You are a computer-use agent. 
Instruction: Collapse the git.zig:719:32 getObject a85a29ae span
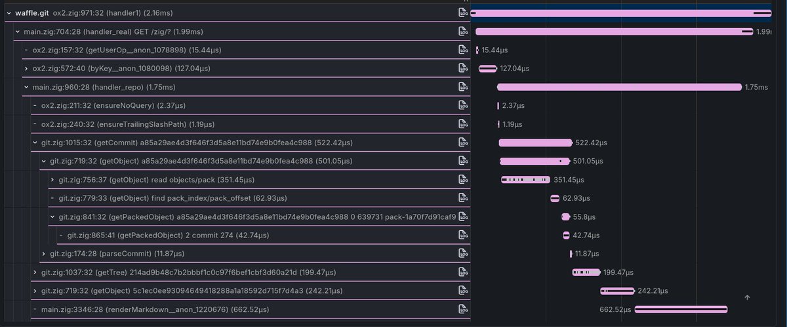point(43,161)
